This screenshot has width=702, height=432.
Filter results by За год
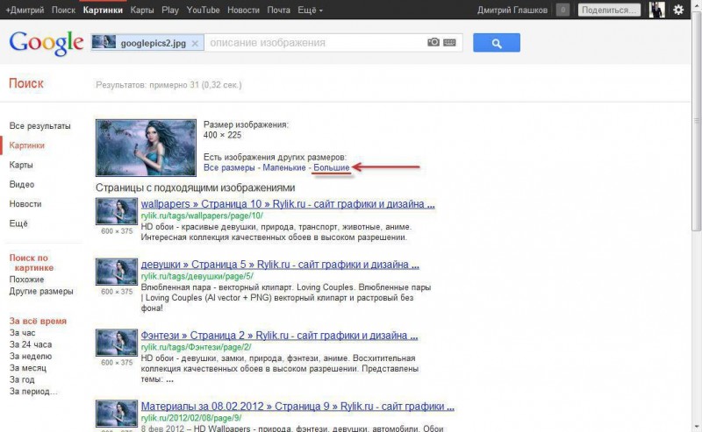pyautogui.click(x=22, y=379)
